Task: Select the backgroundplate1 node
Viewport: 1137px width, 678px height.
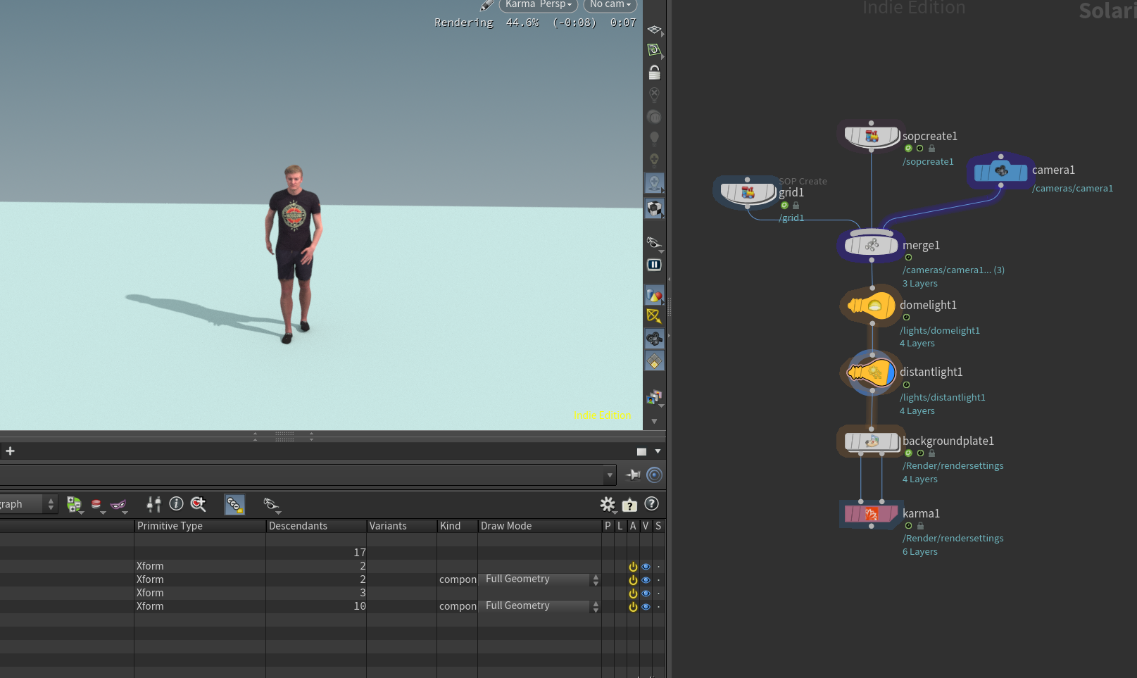Action: click(872, 441)
